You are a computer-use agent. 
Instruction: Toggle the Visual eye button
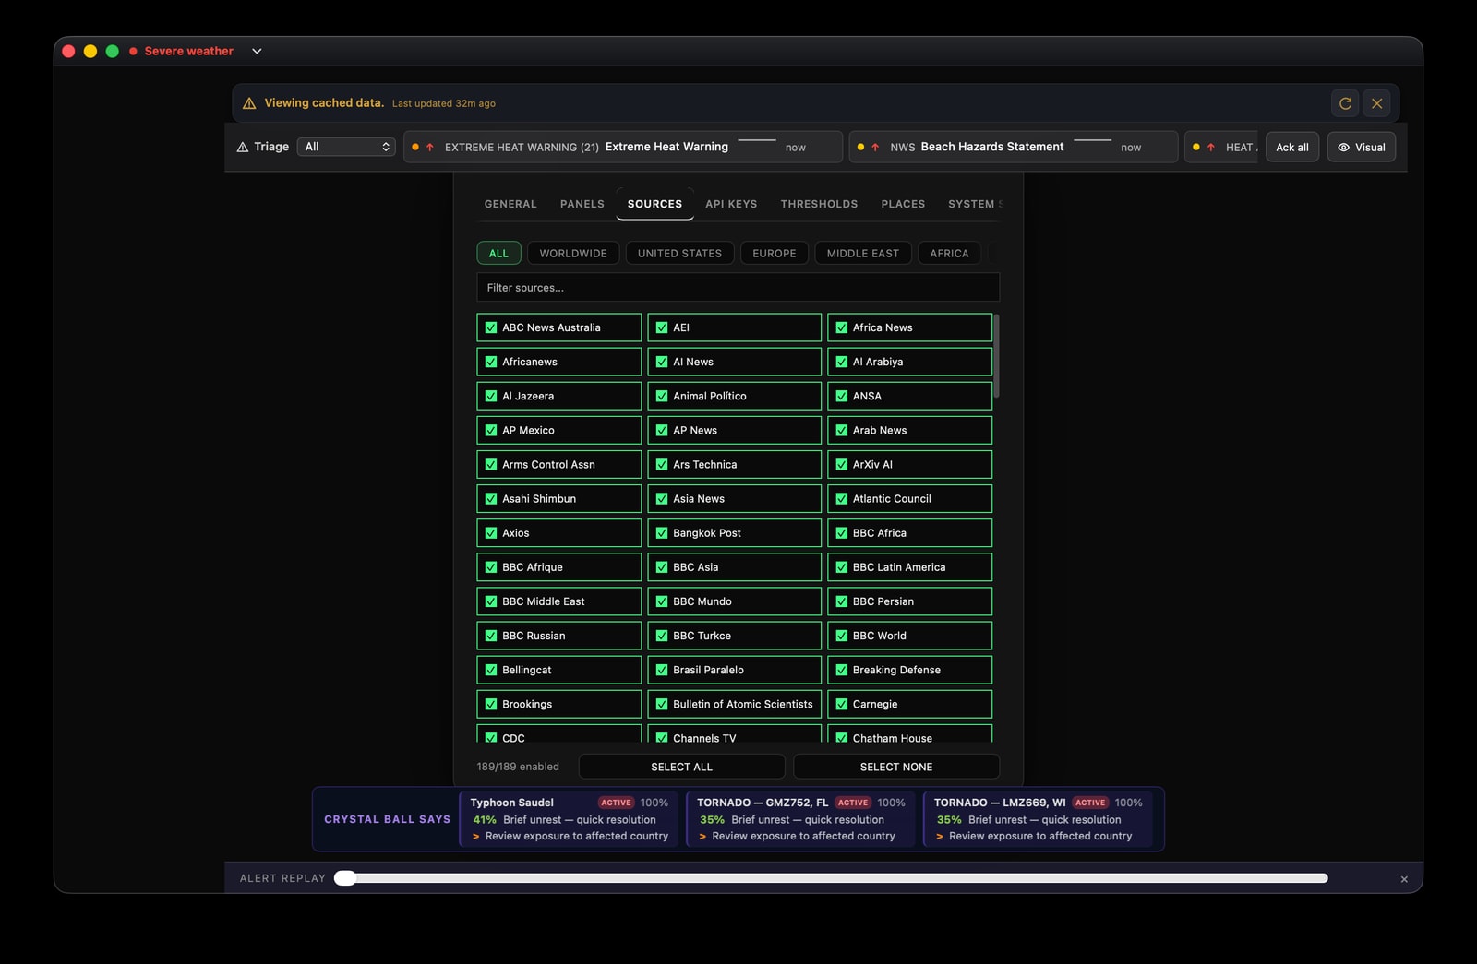pos(1361,147)
